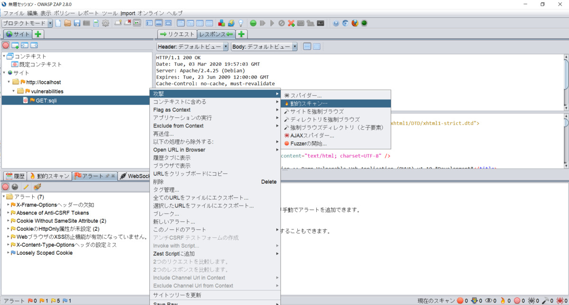569x305 pixels.
Task: Click the light bulb icon in toolbar
Action: point(240,23)
